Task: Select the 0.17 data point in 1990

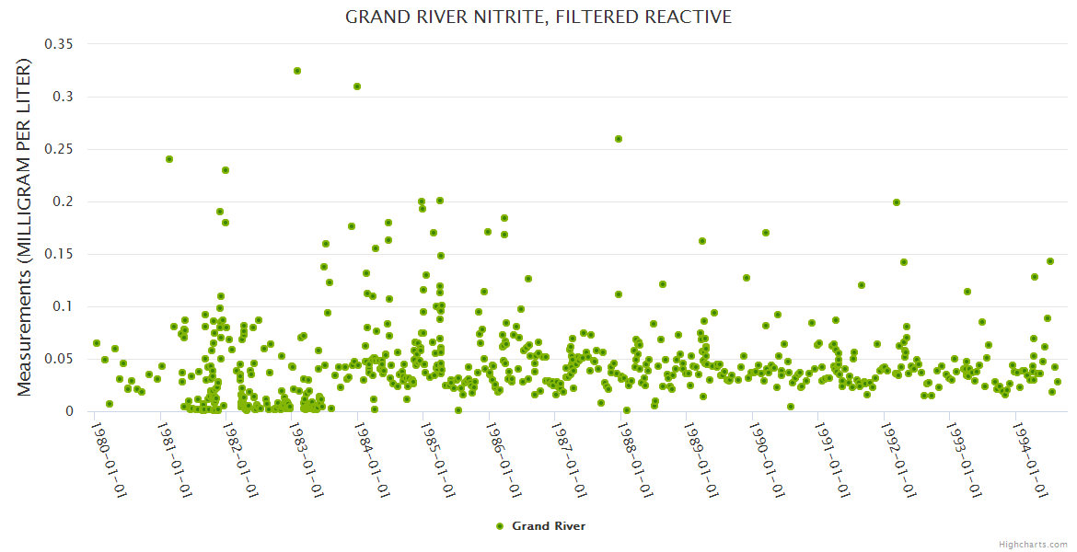Action: [x=766, y=233]
